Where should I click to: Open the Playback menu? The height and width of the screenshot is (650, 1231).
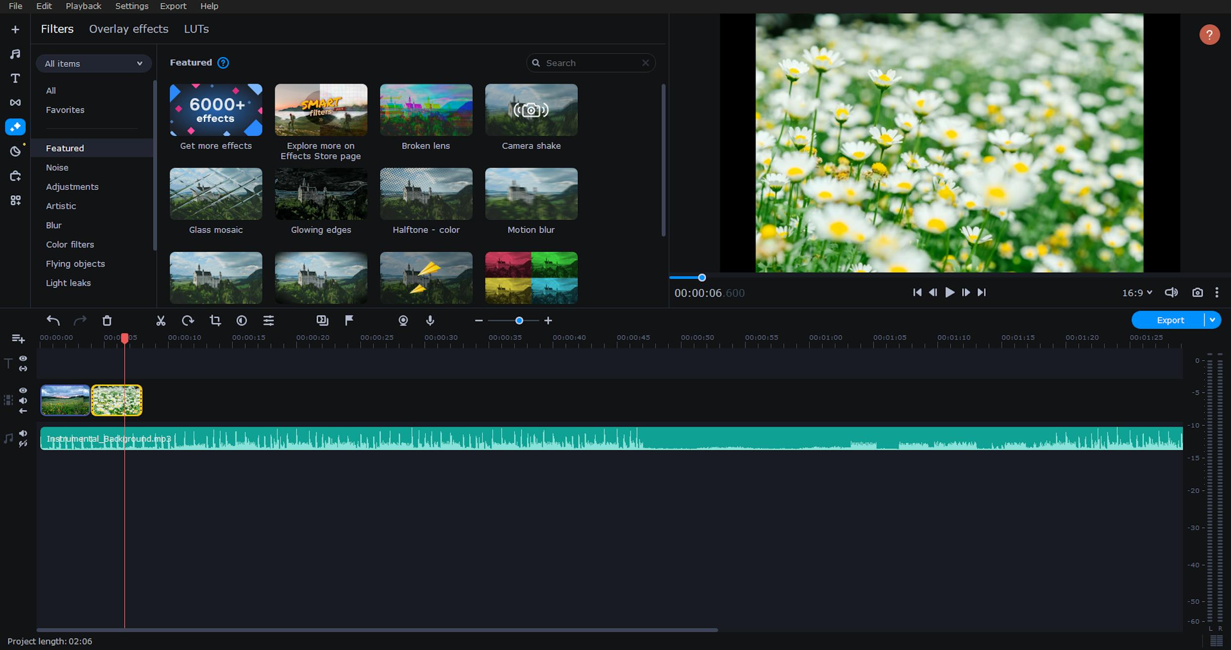coord(83,6)
